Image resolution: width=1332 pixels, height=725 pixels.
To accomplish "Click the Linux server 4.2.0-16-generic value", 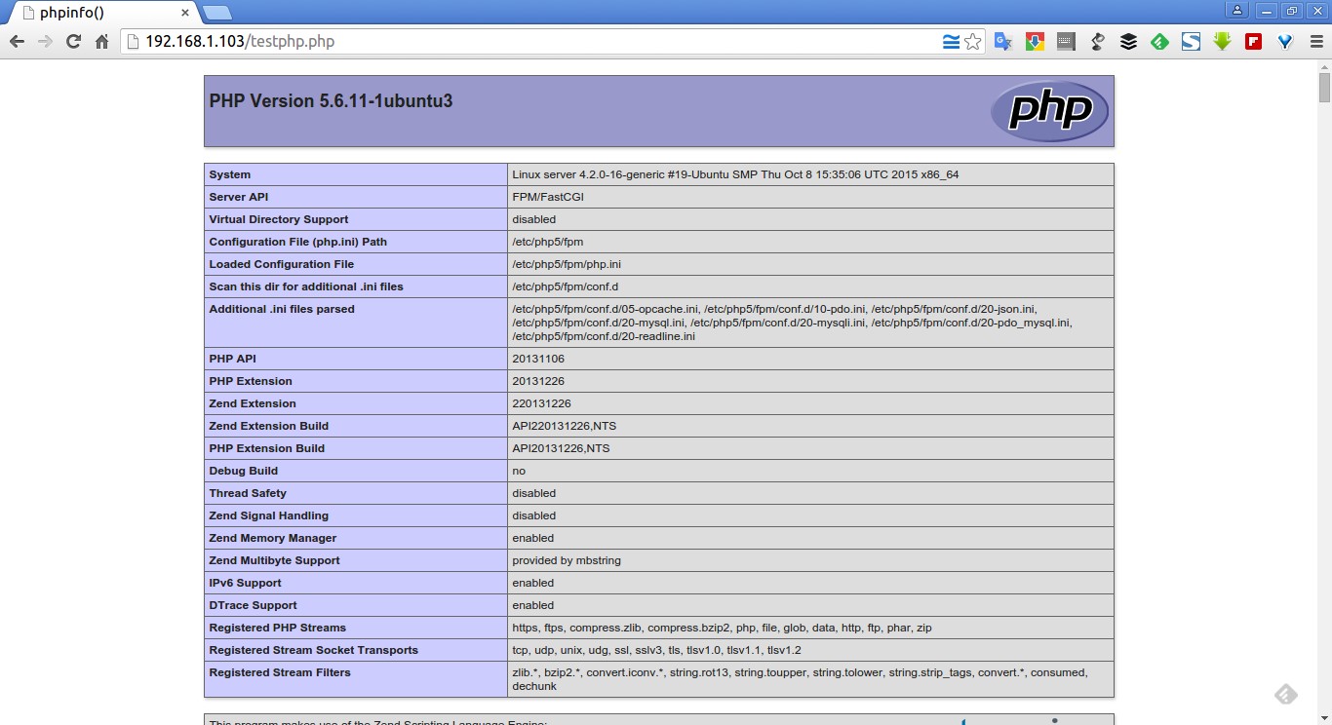I will tap(735, 174).
